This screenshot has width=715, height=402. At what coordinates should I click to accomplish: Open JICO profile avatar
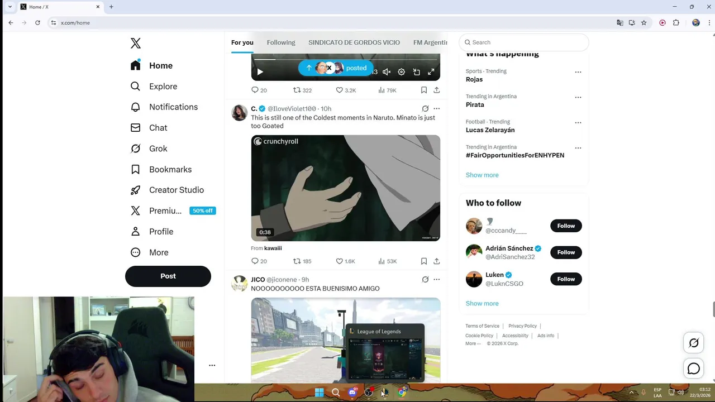point(240,284)
